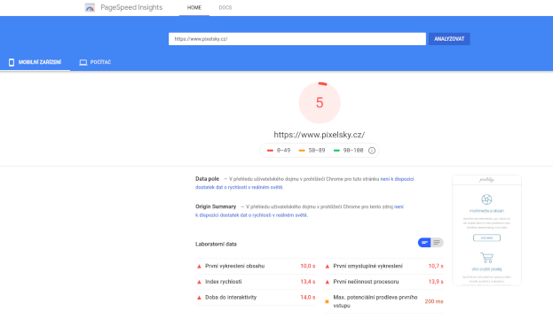Image resolution: width=553 pixels, height=319 pixels.
Task: Click the 200 ms value
Action: click(434, 302)
